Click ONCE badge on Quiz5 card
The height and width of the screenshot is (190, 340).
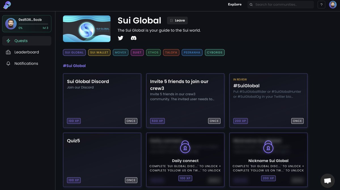pos(131,180)
